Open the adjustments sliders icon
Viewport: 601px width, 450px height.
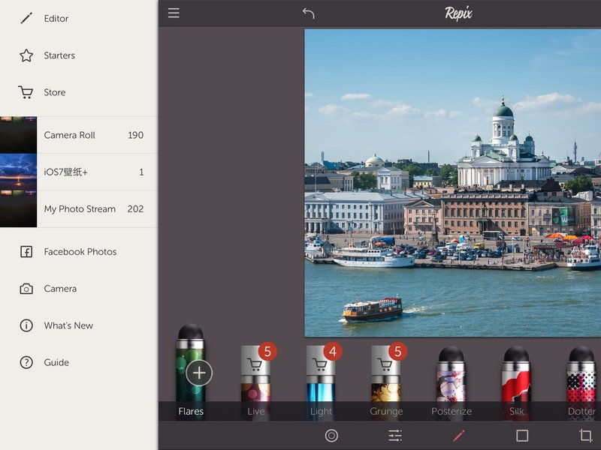click(395, 436)
